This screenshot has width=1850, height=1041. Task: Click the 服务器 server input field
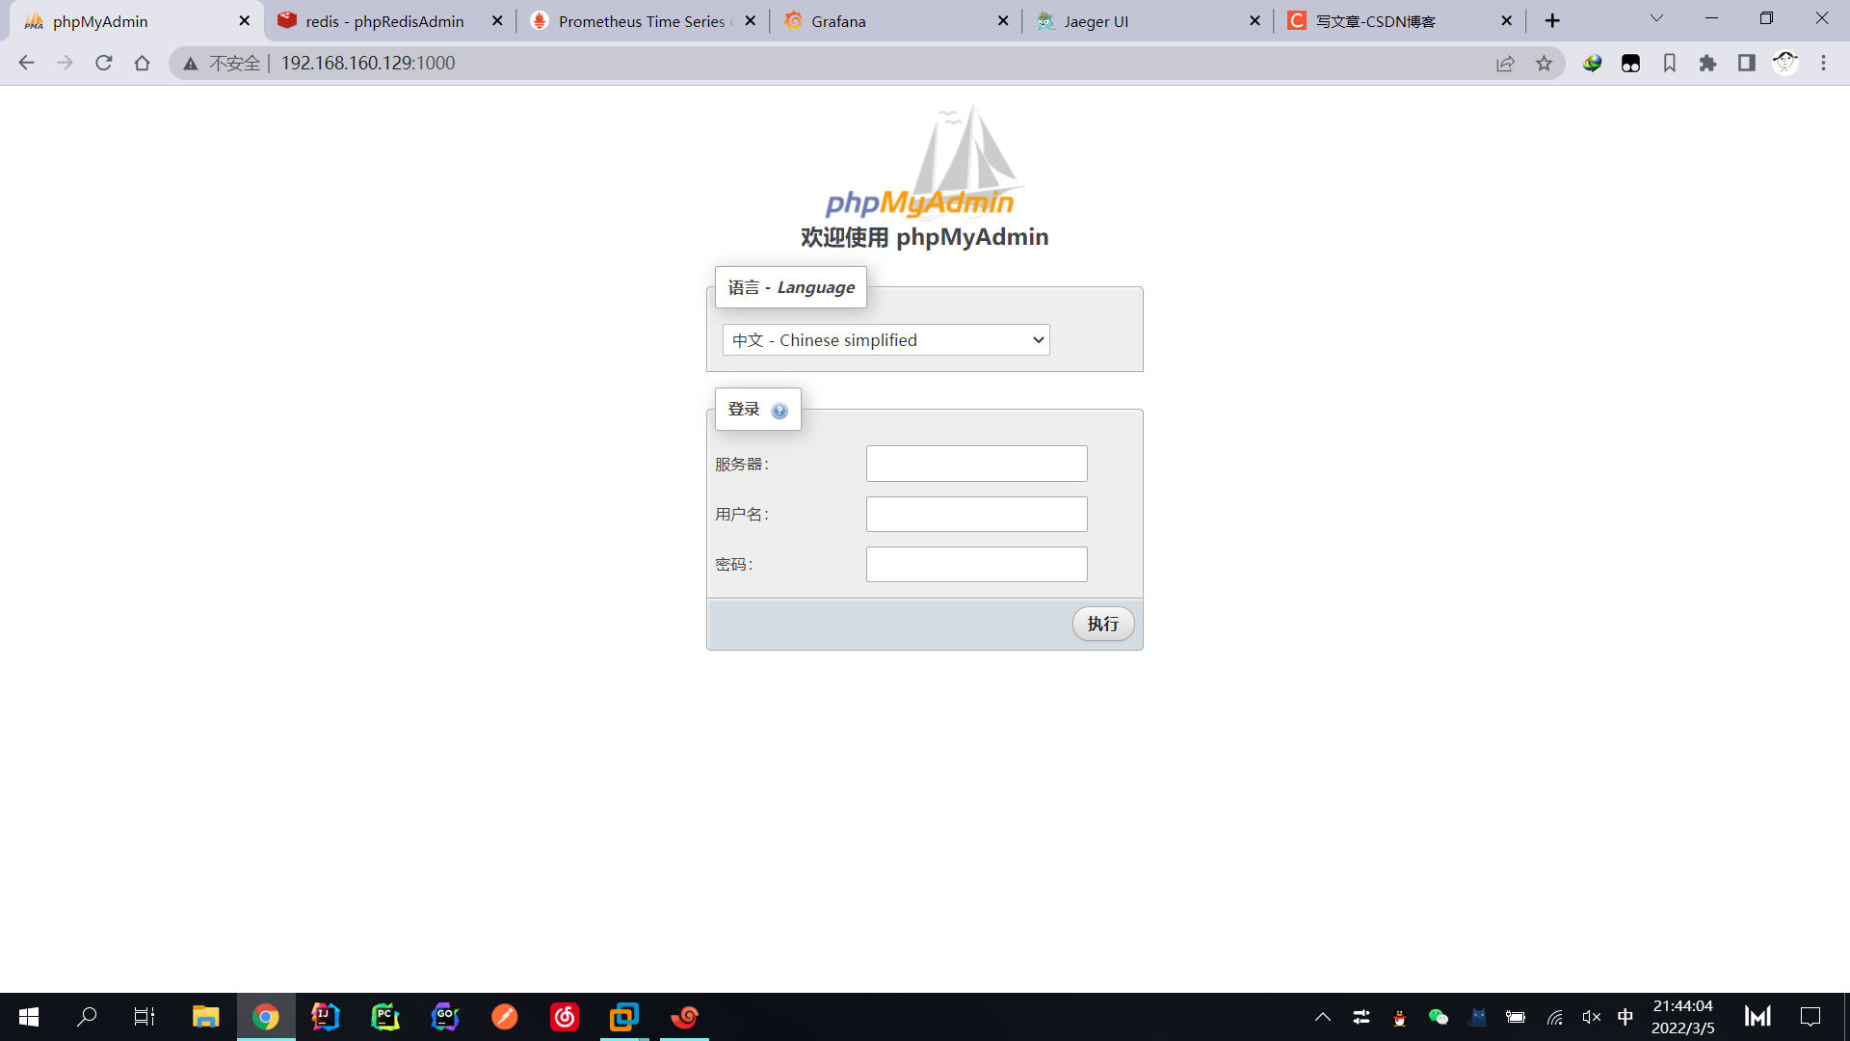click(x=976, y=464)
